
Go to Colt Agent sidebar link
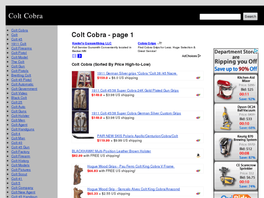[19, 125]
